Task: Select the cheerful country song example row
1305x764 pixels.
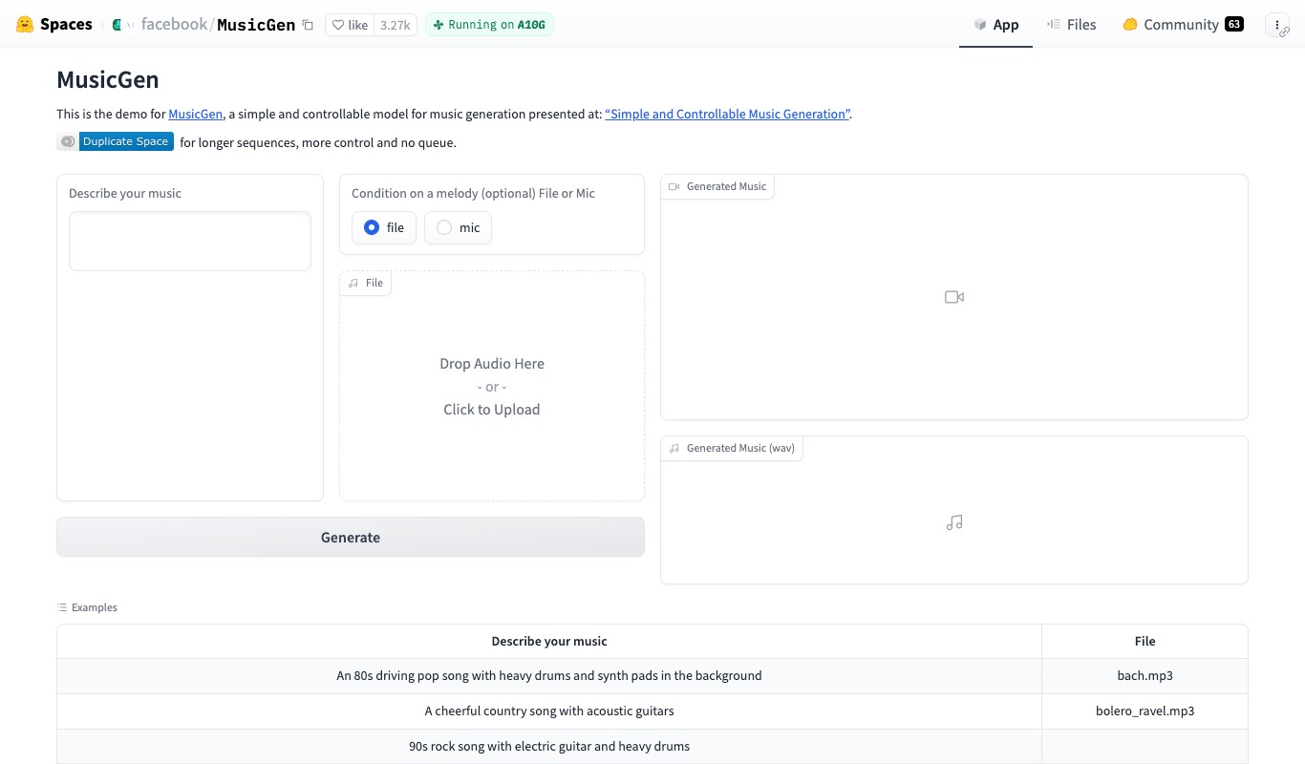Action: 548,711
